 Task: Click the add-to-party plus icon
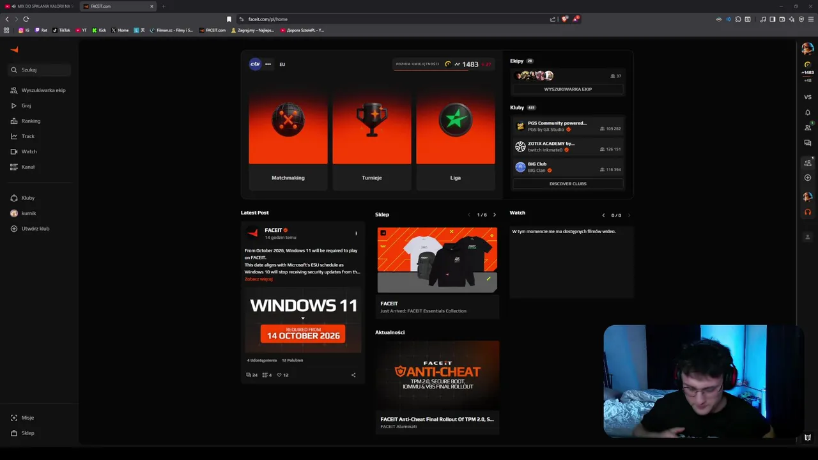(x=808, y=178)
